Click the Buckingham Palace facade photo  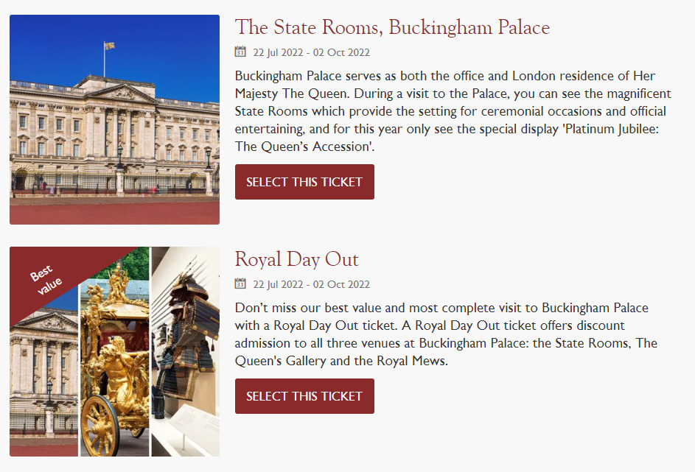click(114, 119)
